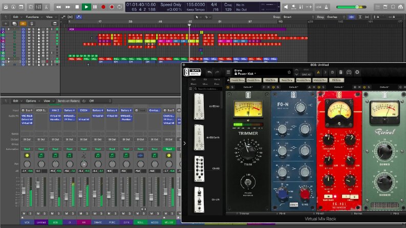This screenshot has height=228, width=406.
Task: Select preset slot A in Virtual Mix Rack
Action: click(x=318, y=73)
